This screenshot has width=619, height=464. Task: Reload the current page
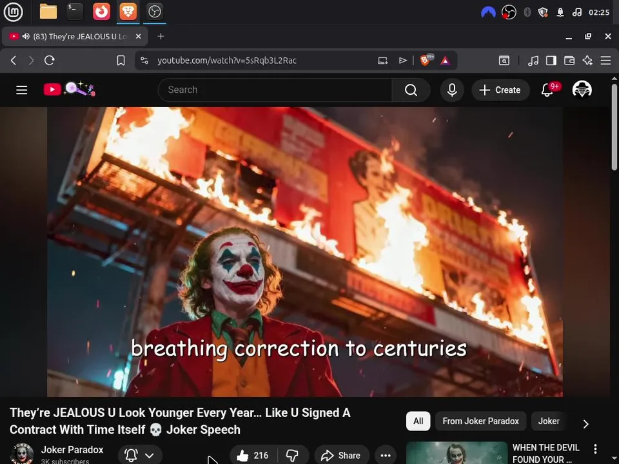click(x=50, y=61)
